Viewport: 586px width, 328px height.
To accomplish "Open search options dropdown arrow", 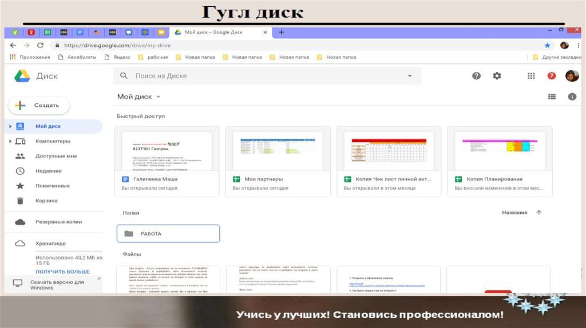I will [409, 76].
